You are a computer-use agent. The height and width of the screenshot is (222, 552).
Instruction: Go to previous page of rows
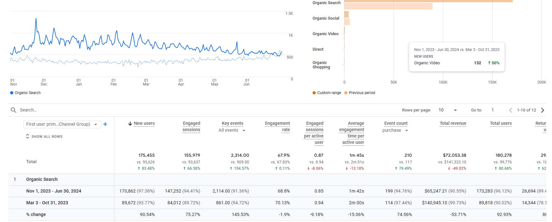coord(511,110)
